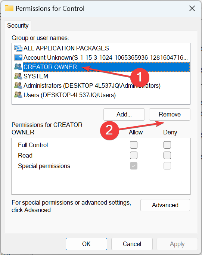
Task: Check Deny for Full Control
Action: click(x=167, y=145)
